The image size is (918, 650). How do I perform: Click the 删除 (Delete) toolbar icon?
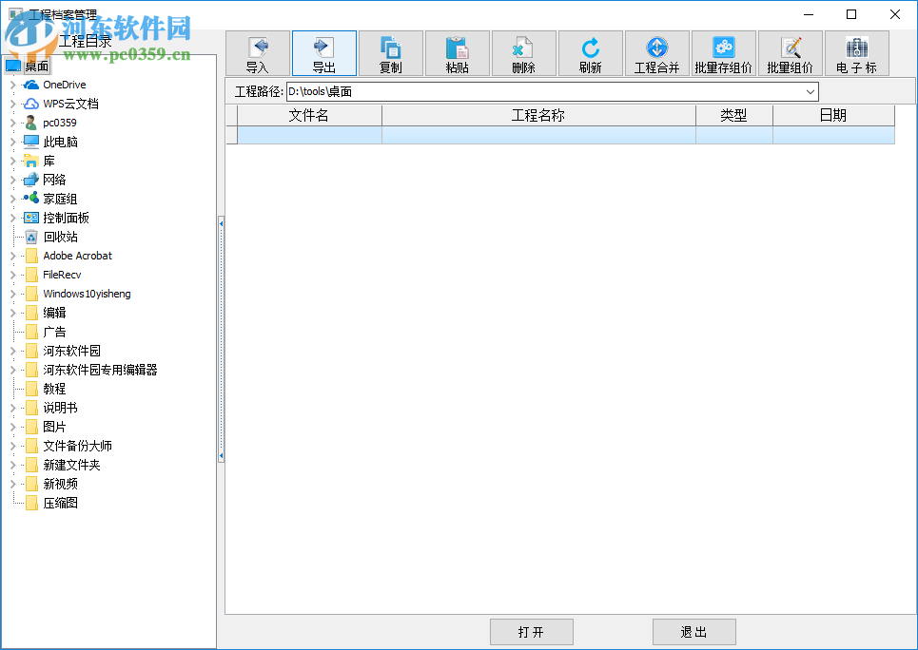click(523, 53)
